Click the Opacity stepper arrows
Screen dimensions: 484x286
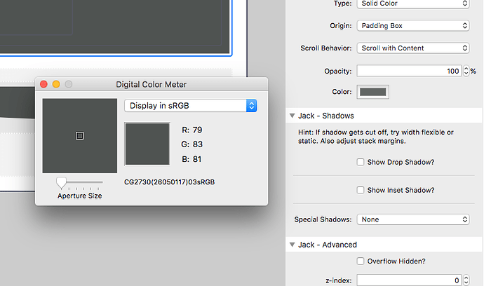pyautogui.click(x=466, y=71)
